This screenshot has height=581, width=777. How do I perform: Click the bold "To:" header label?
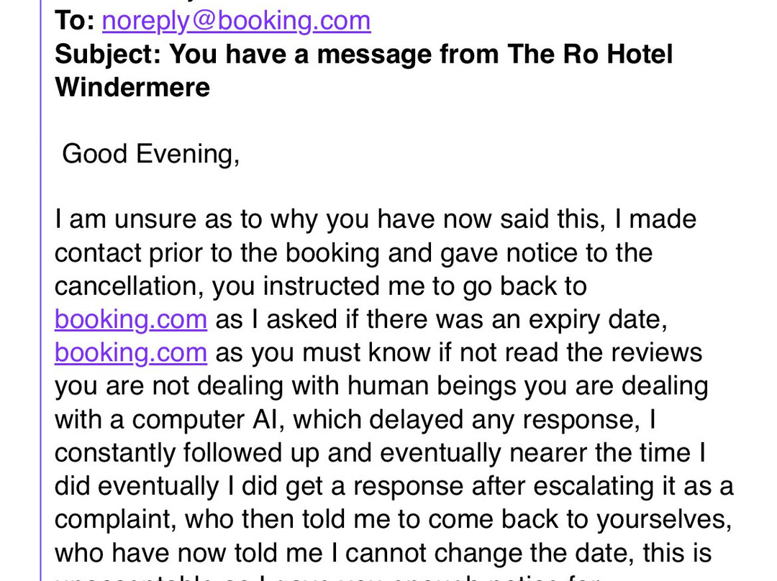coord(75,21)
